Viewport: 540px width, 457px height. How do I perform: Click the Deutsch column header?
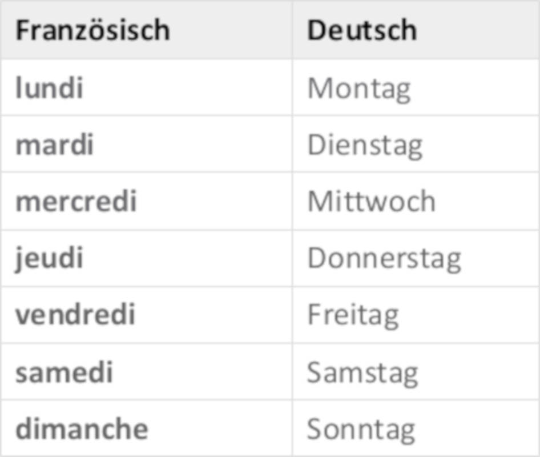click(362, 30)
